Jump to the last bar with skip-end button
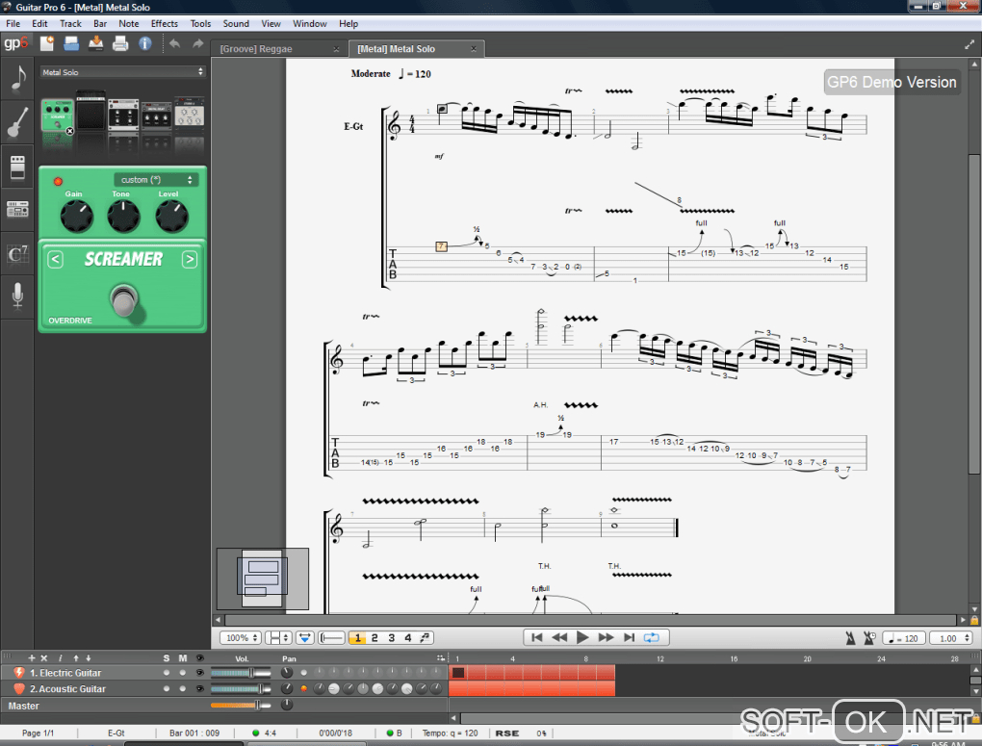 [629, 637]
